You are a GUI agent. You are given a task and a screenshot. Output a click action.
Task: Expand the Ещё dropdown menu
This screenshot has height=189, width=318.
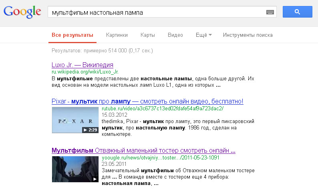[203, 35]
